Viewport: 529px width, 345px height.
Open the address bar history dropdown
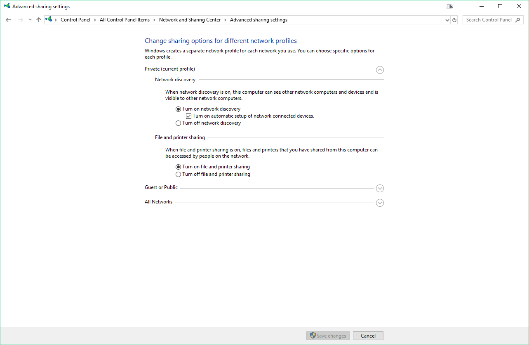pos(448,20)
